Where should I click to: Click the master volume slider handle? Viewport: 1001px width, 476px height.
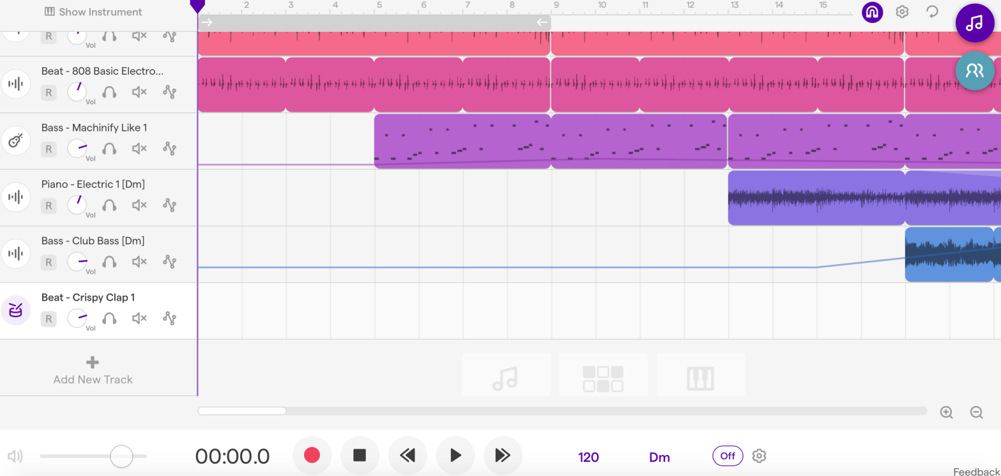click(x=121, y=456)
